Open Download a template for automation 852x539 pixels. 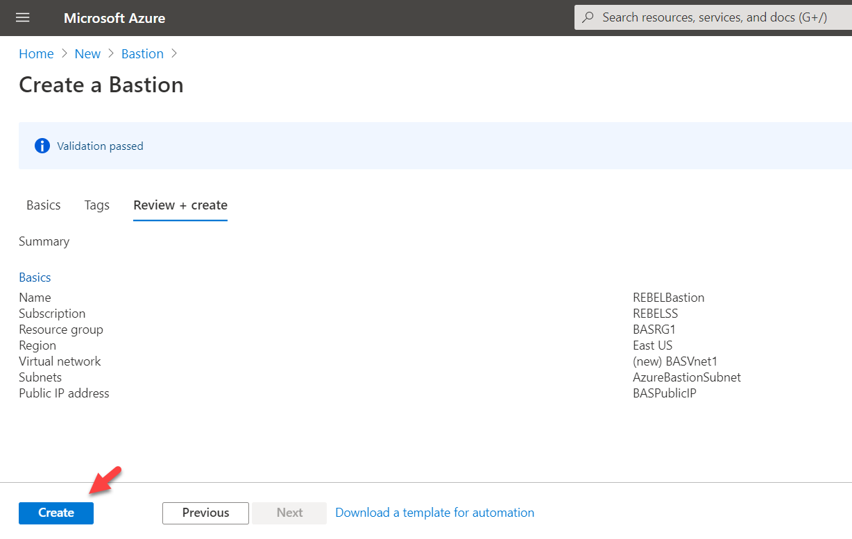(x=435, y=513)
